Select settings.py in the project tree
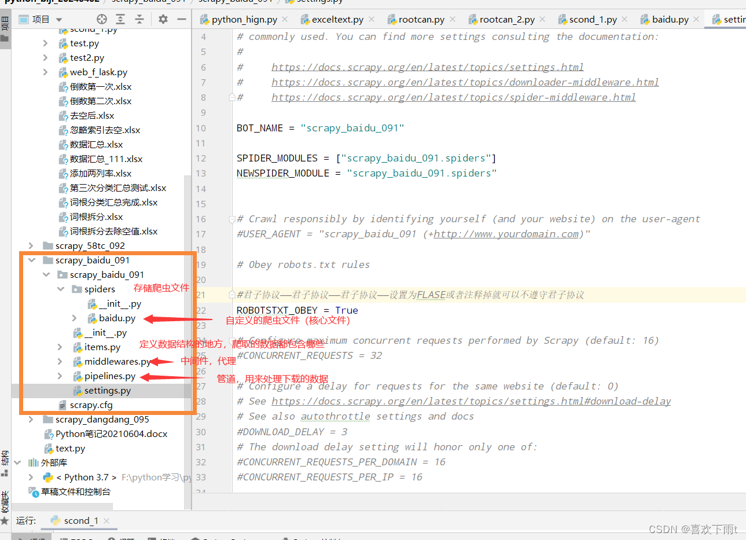 [x=108, y=390]
